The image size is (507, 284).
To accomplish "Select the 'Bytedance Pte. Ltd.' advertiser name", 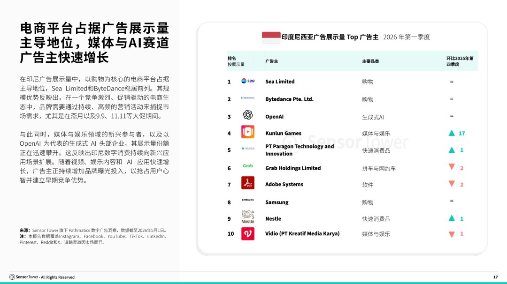I will point(289,99).
